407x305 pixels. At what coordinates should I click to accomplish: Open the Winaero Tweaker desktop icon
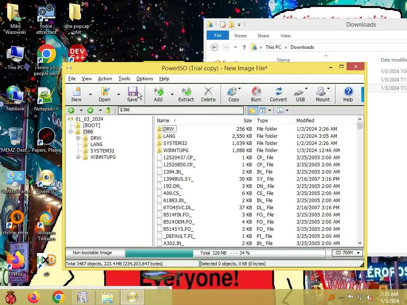point(47,226)
